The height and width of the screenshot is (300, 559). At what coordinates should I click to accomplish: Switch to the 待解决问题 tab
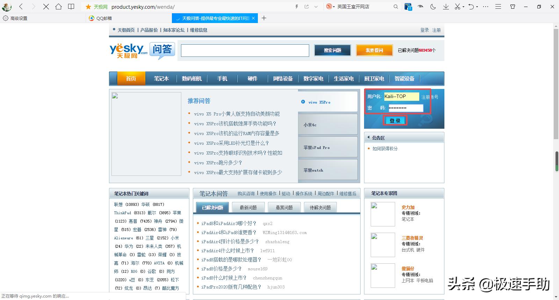[320, 208]
